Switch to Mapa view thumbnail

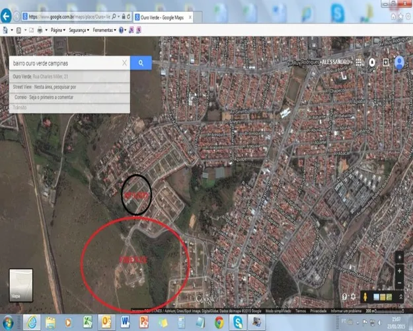tap(21, 285)
